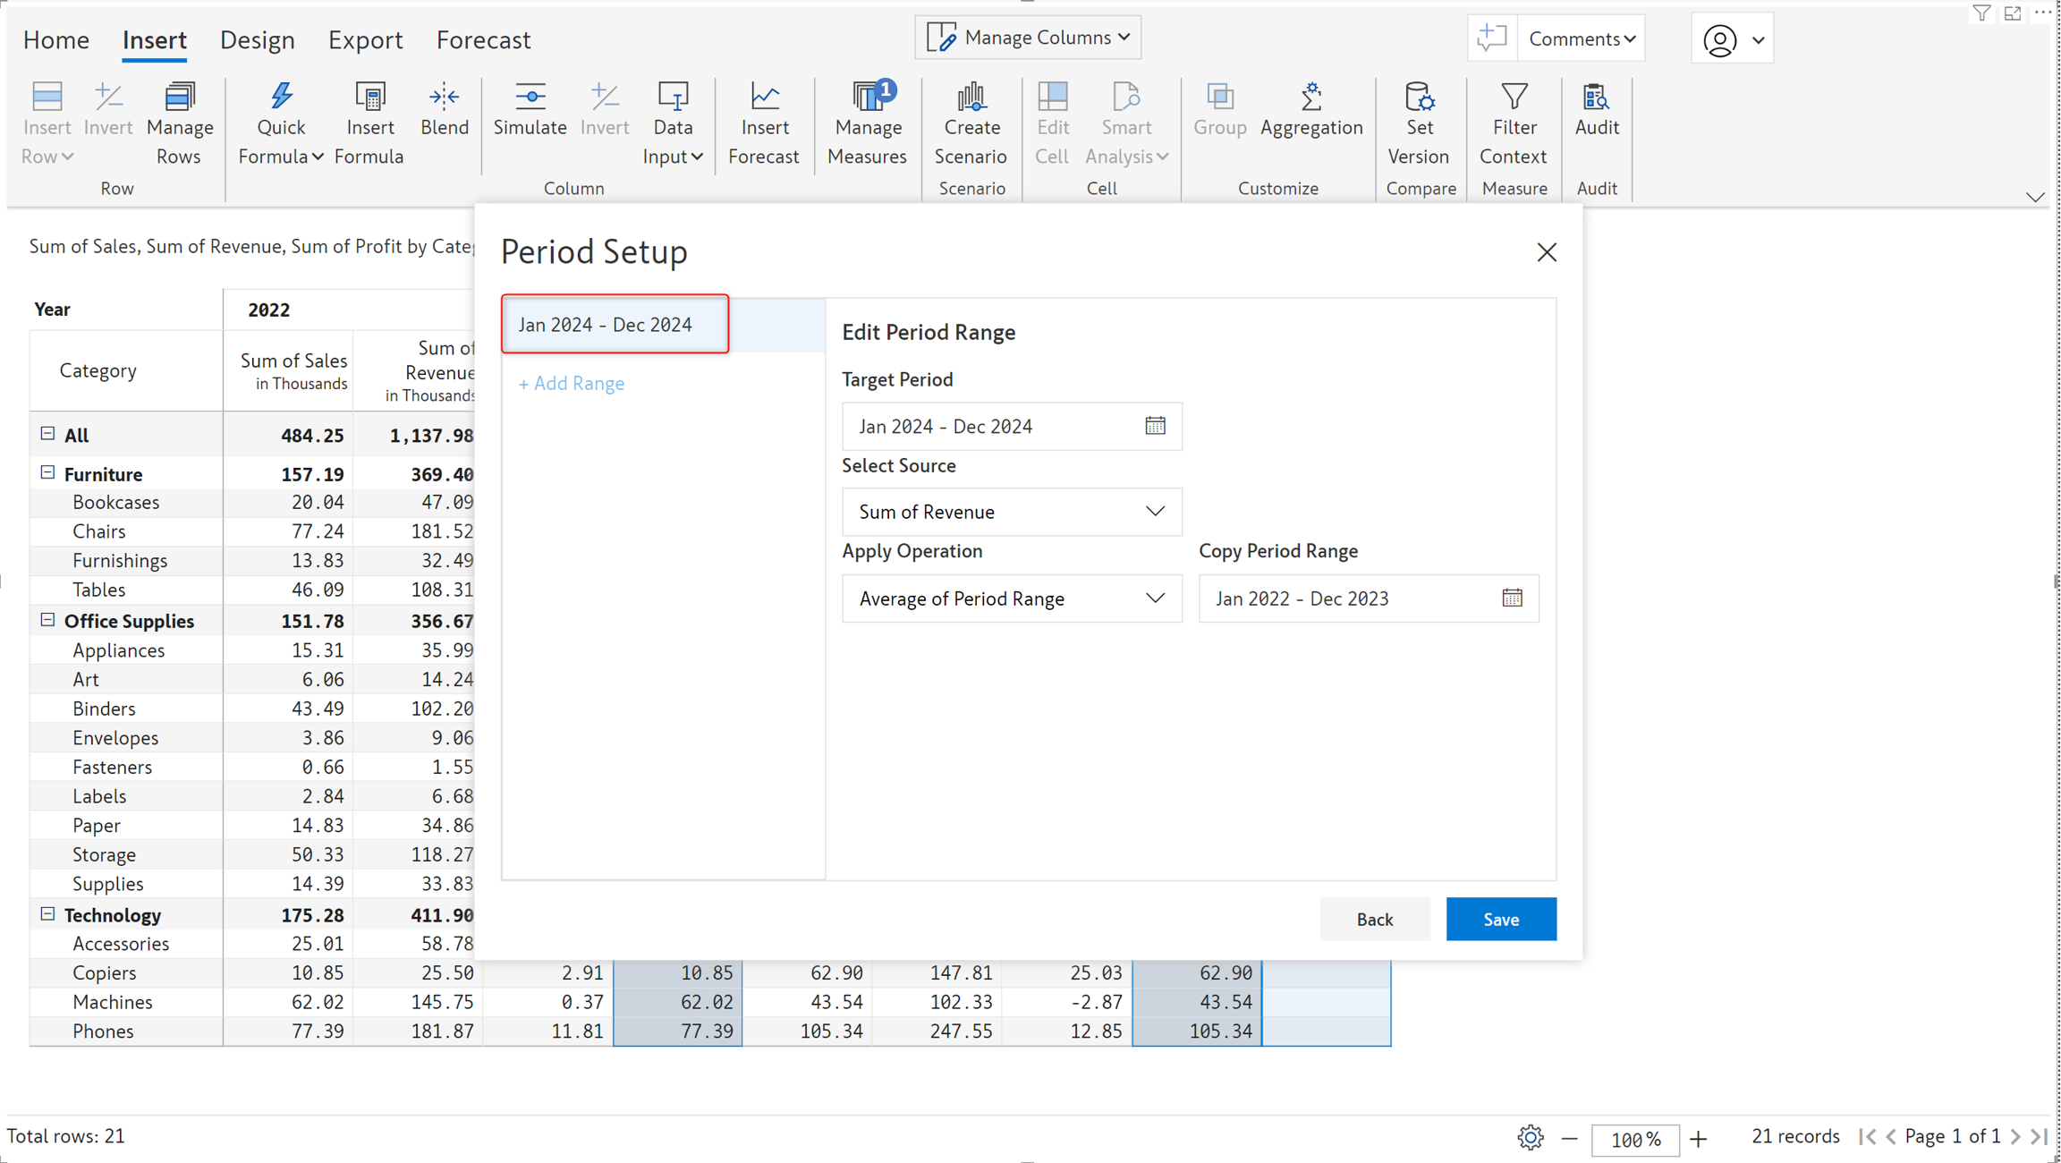Select the Simulate column tool
Screen dimensions: 2061x1163
tap(530, 109)
